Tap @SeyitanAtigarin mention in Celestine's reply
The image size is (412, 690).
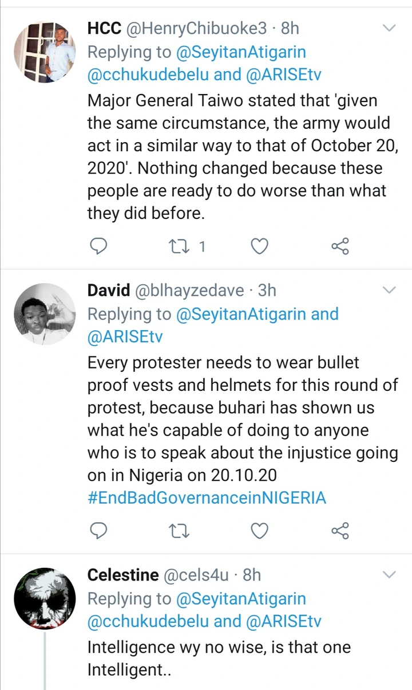click(x=240, y=599)
